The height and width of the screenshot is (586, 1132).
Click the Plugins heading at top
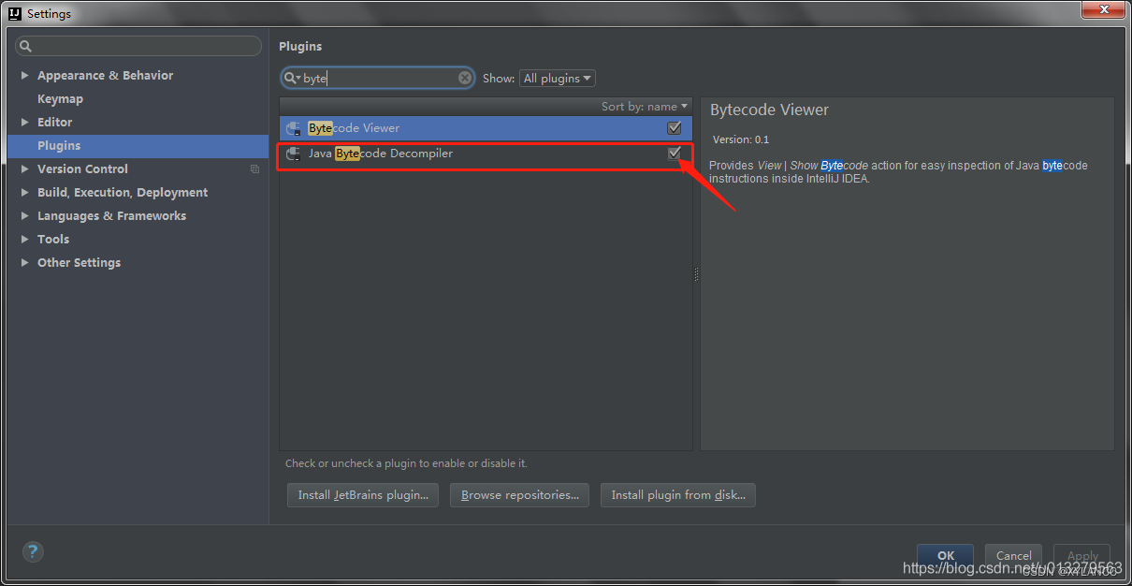300,47
